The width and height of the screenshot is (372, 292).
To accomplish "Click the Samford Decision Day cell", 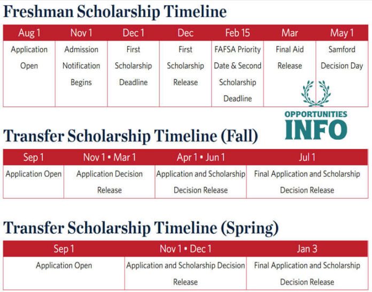I will click(x=342, y=58).
